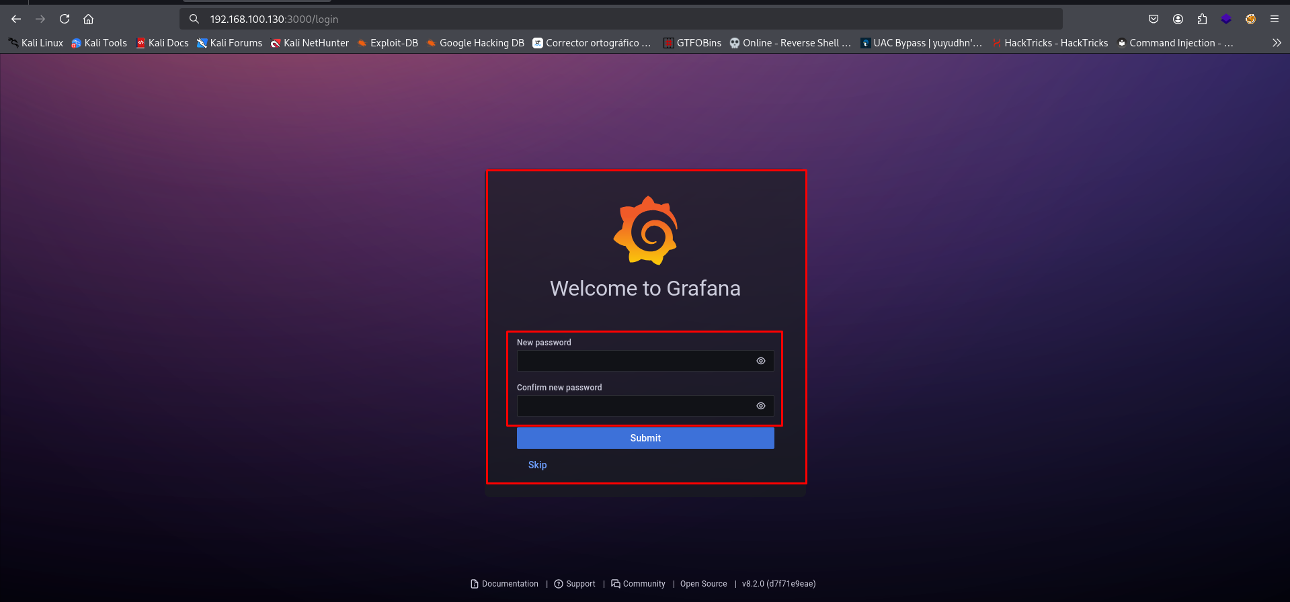Open the Firefox account icon
Screen dimensions: 1290x602
(x=1178, y=19)
